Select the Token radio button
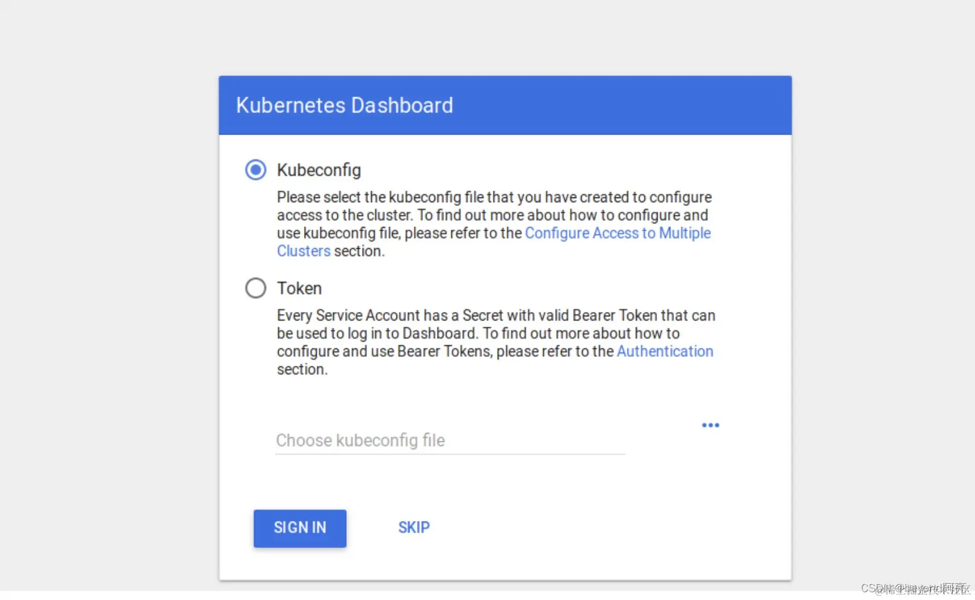The image size is (975, 600). pyautogui.click(x=255, y=288)
